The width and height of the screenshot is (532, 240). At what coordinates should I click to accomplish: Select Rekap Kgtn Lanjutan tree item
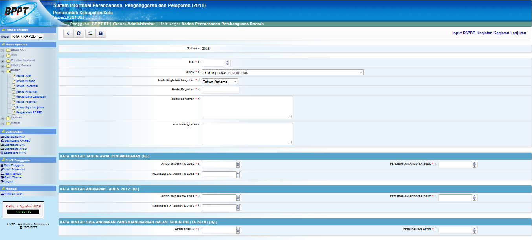[x=30, y=107]
